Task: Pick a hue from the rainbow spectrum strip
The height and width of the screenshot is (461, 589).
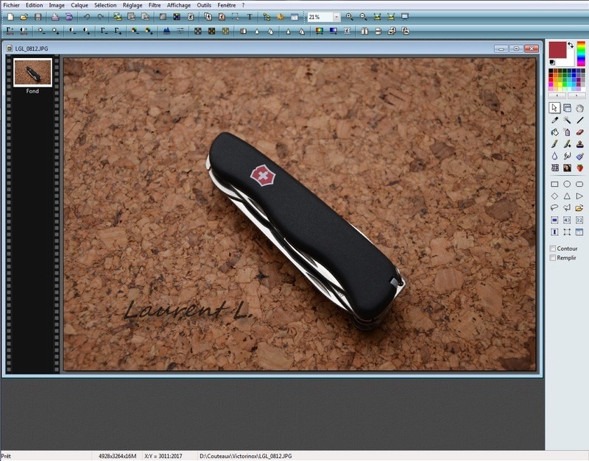Action: 581,54
